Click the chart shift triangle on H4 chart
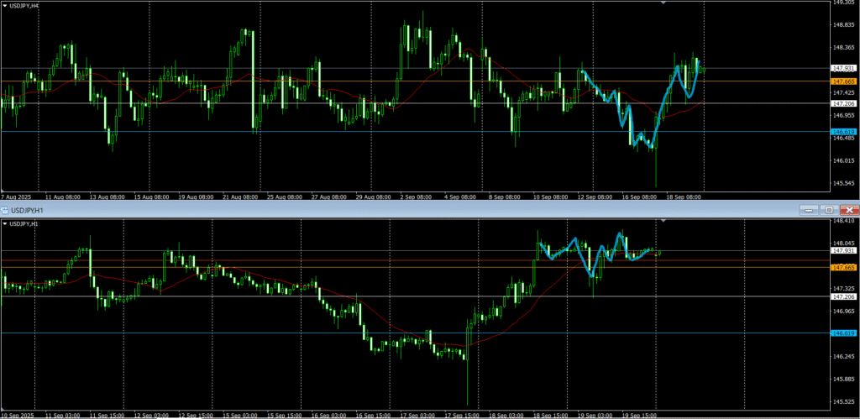The width and height of the screenshot is (860, 419). point(664,3)
